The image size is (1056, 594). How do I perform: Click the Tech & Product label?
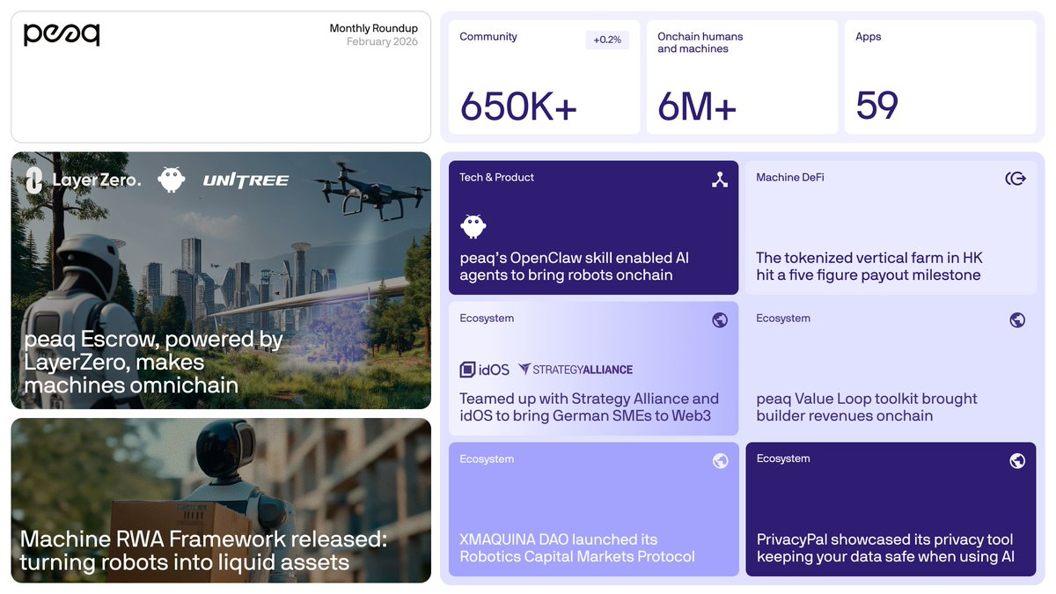coord(496,177)
